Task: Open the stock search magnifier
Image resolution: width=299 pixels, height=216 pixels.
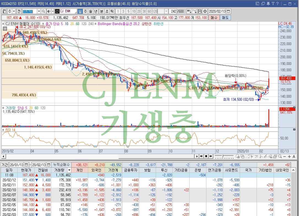Action: click(x=43, y=12)
